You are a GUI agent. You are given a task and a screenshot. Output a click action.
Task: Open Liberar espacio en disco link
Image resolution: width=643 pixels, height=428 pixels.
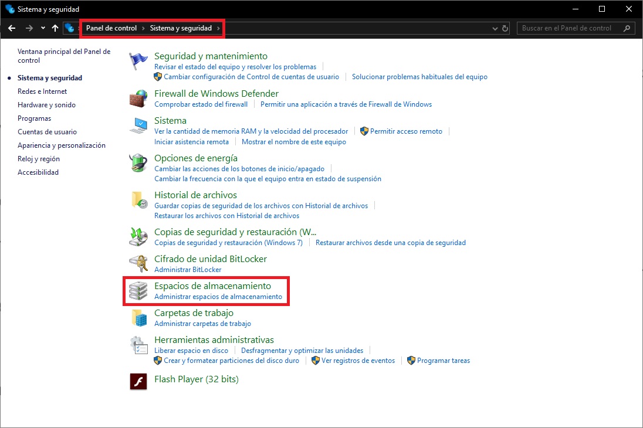coord(191,351)
